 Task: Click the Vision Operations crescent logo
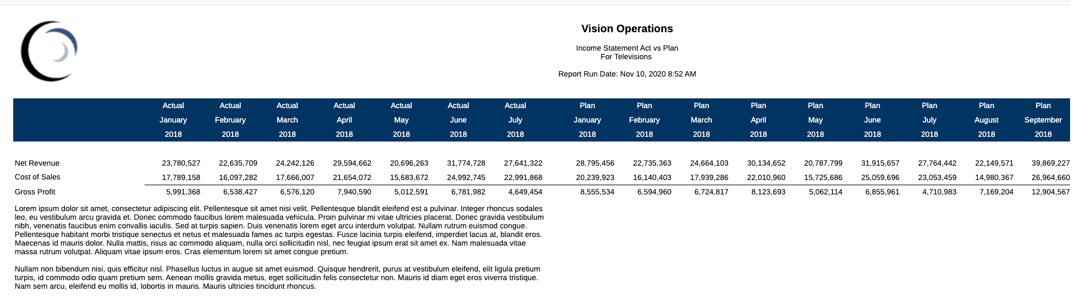48,51
